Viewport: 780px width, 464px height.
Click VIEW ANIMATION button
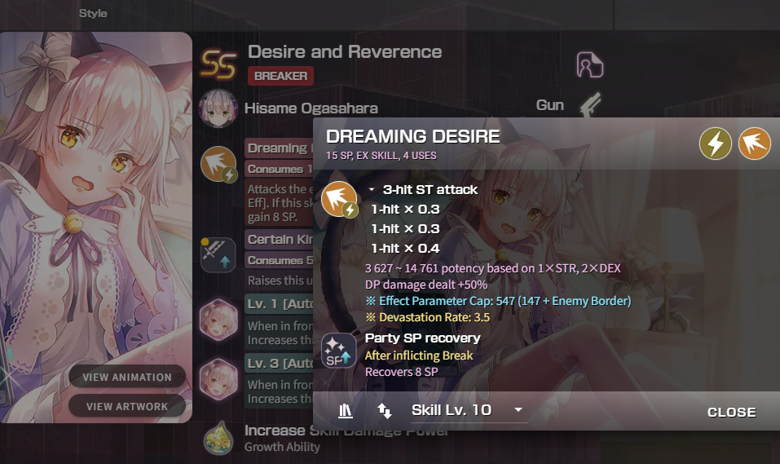coord(127,378)
